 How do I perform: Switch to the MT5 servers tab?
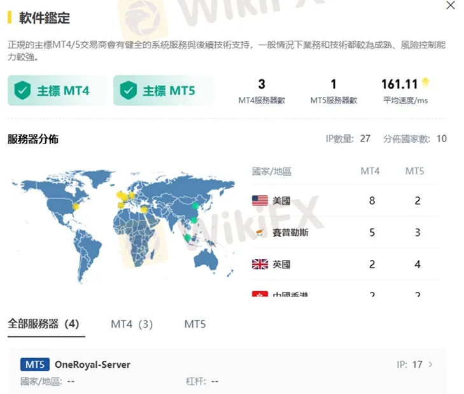click(195, 324)
